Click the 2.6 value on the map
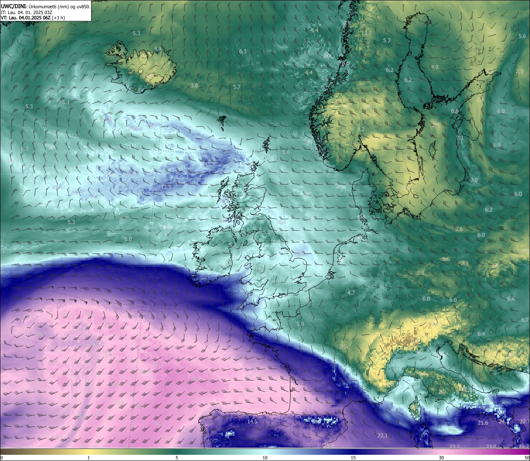The image size is (530, 461). coord(446,259)
